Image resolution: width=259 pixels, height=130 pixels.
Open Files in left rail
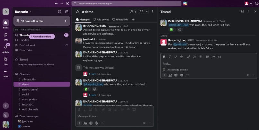tap(5, 61)
